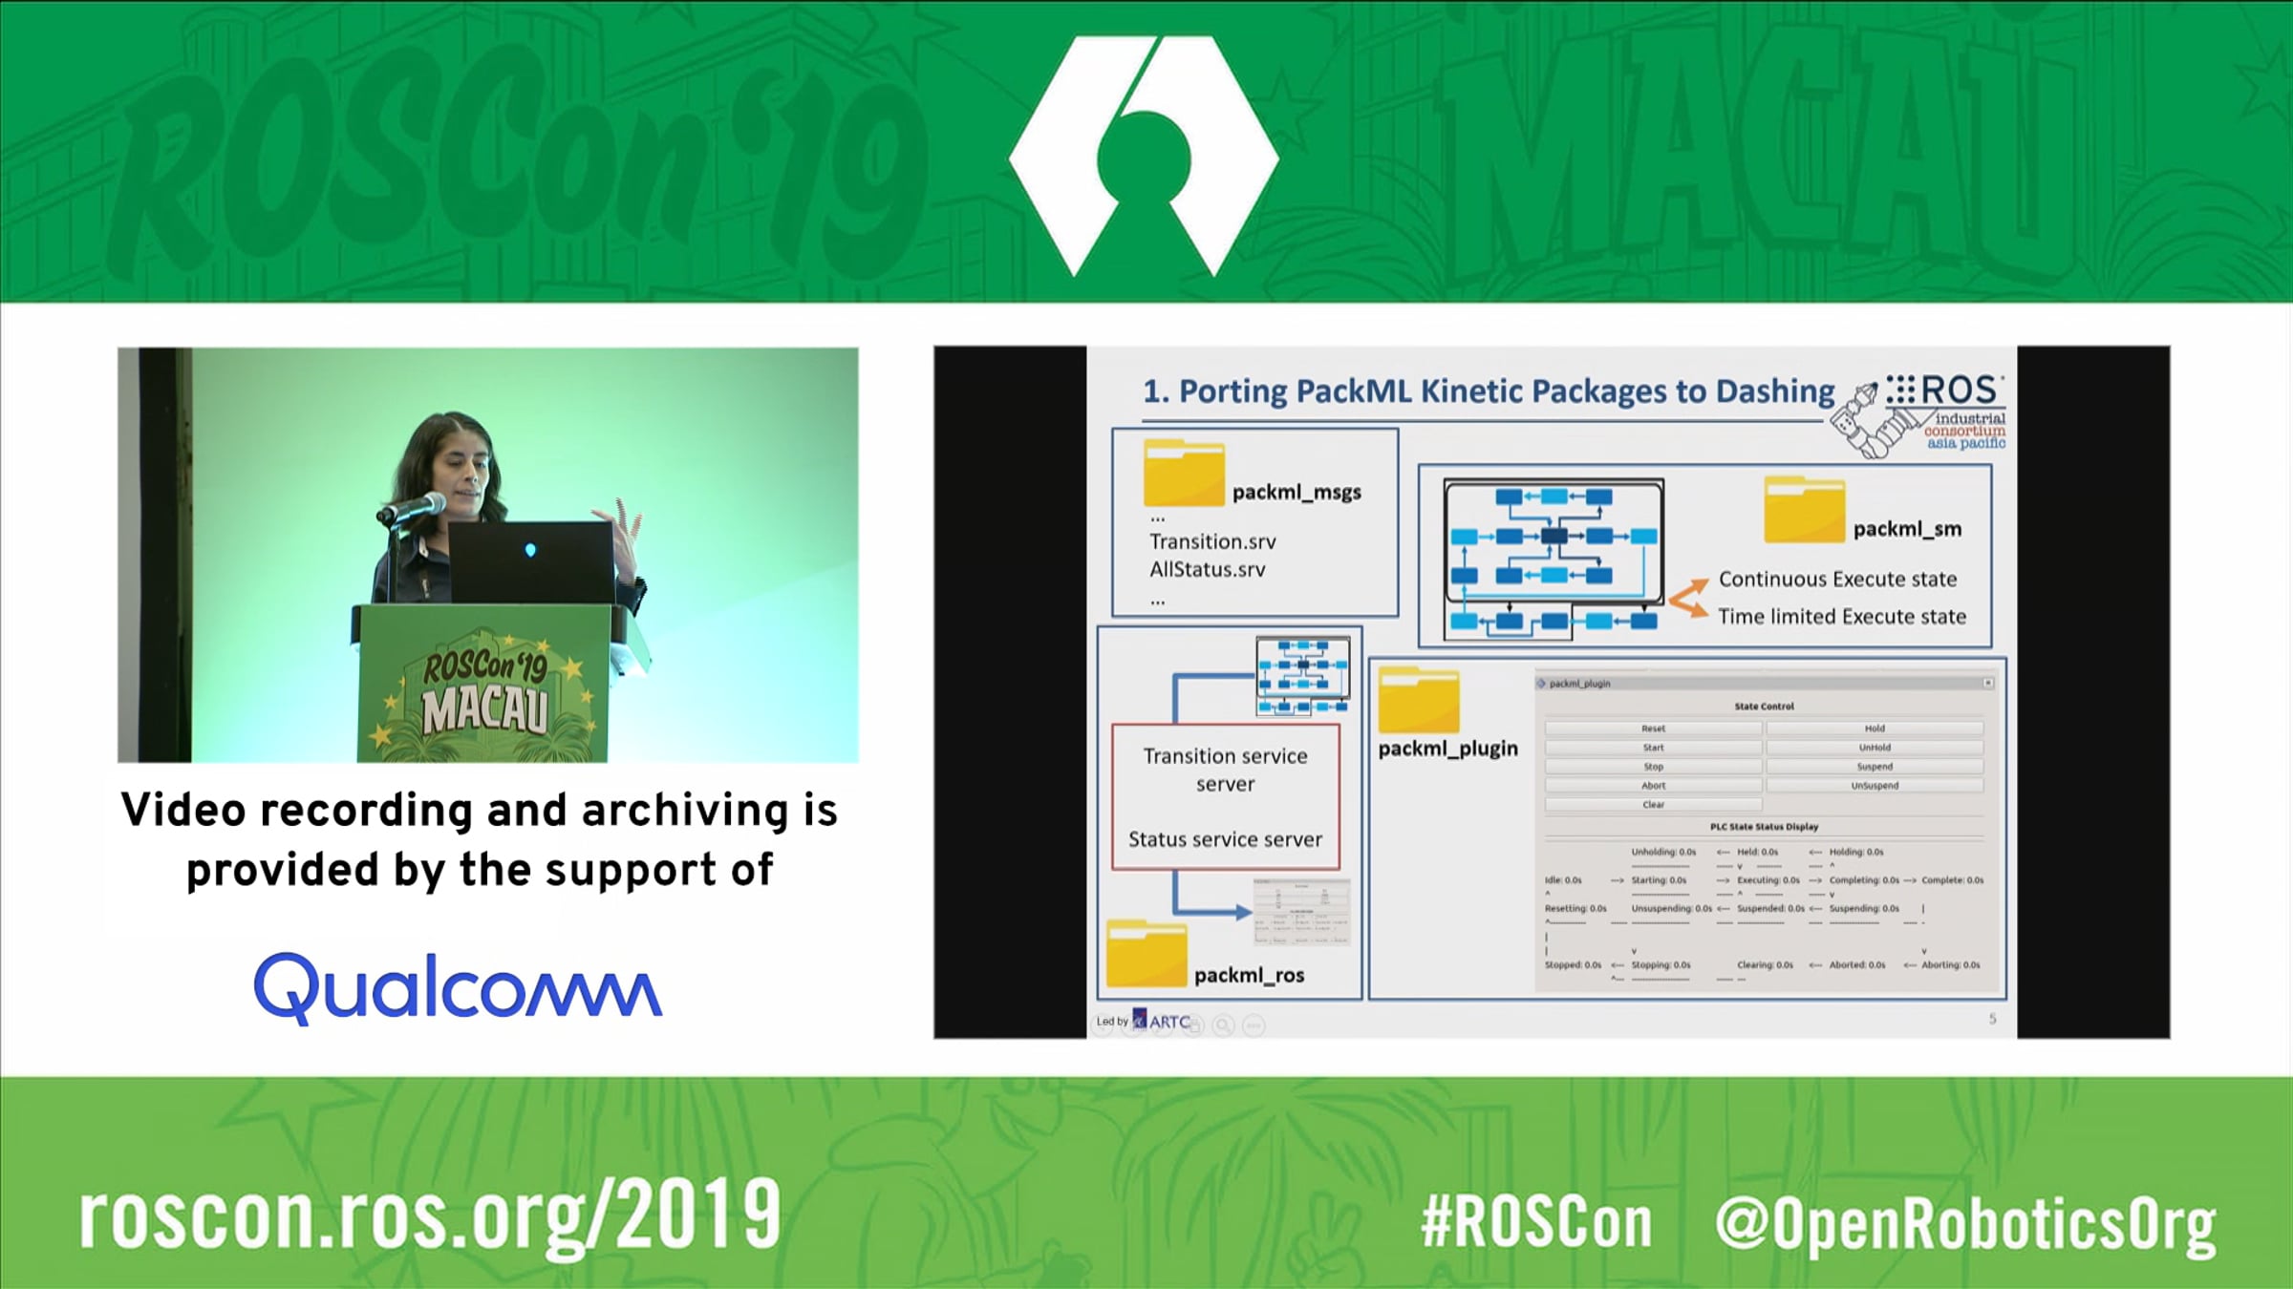Click the speaker video feed

tap(488, 555)
